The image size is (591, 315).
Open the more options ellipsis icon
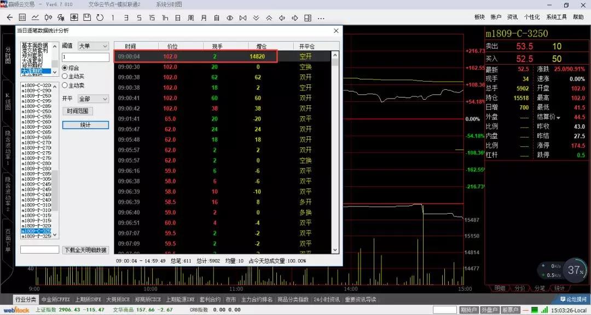[x=321, y=18]
